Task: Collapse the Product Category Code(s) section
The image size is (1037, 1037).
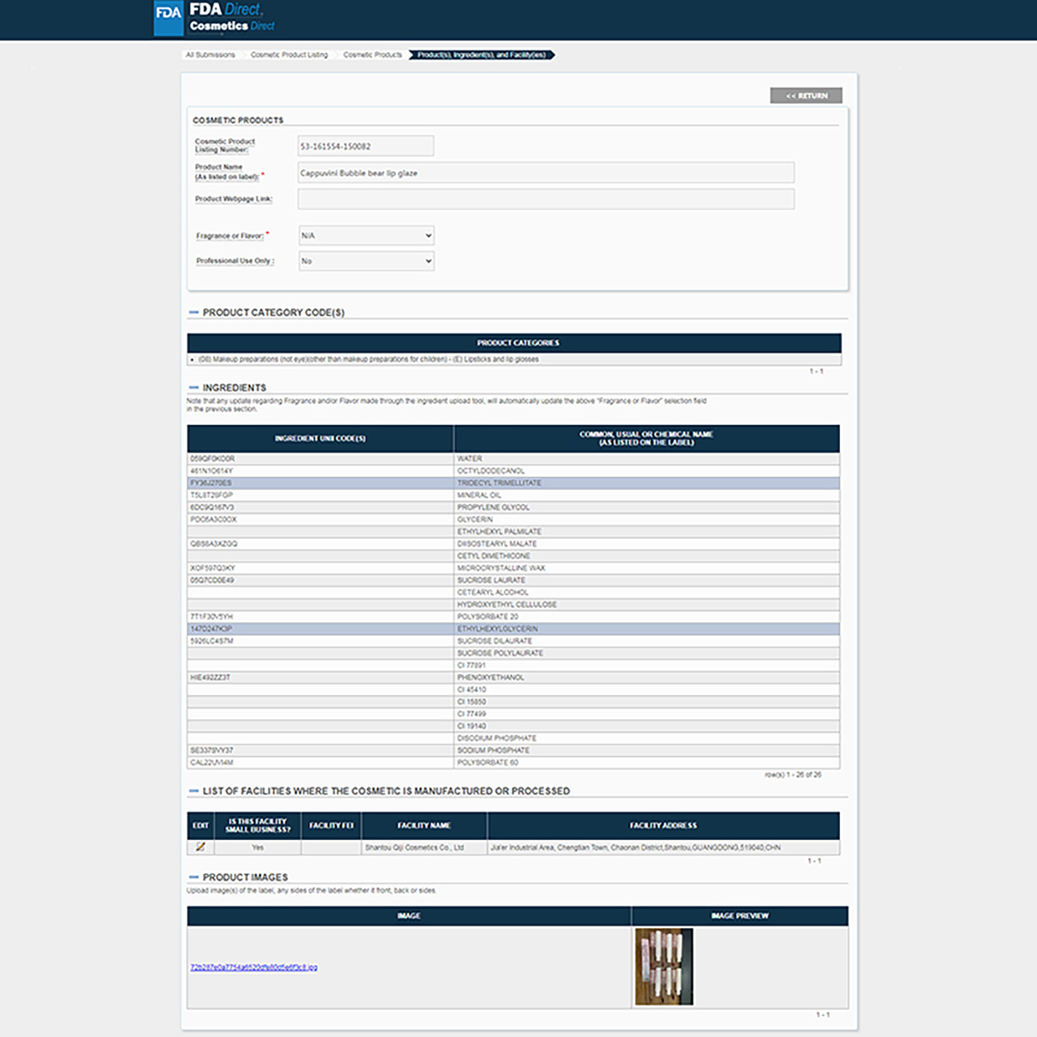Action: tap(193, 312)
